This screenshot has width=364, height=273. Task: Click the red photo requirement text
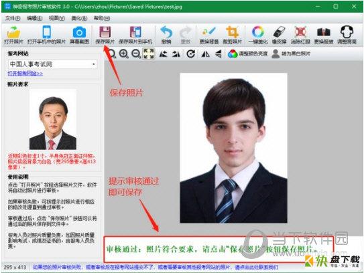click(52, 161)
